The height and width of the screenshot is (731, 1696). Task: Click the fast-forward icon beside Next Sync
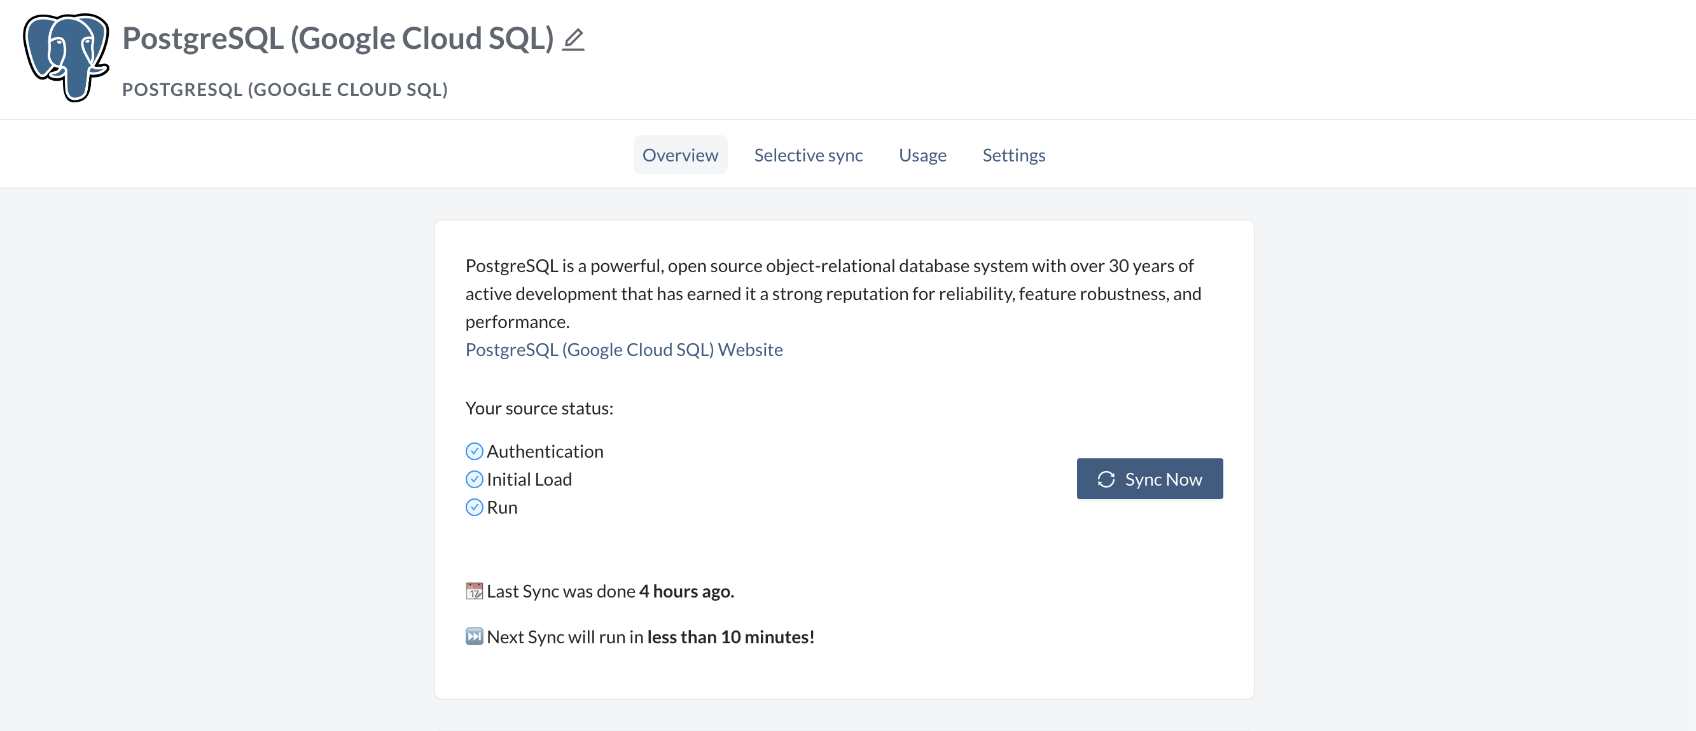(474, 636)
